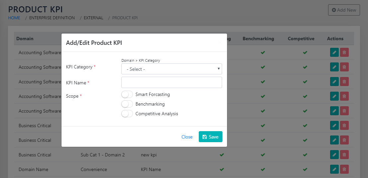Click the Close link in dialog
The height and width of the screenshot is (178, 368).
pos(187,137)
